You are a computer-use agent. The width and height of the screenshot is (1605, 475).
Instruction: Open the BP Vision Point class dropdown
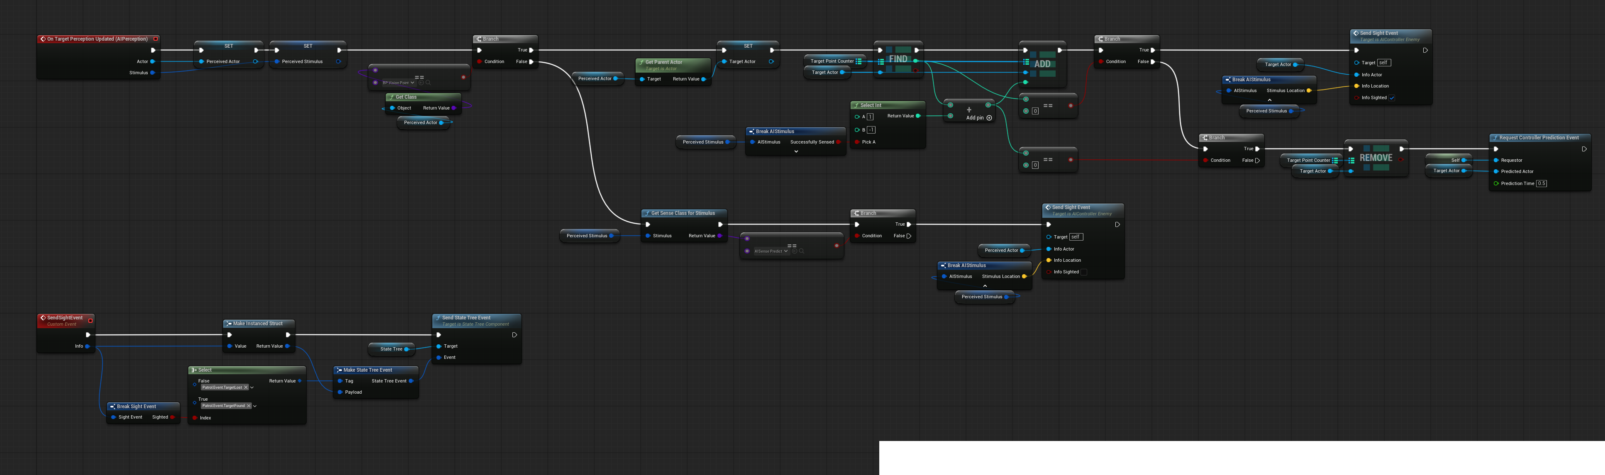pos(412,83)
